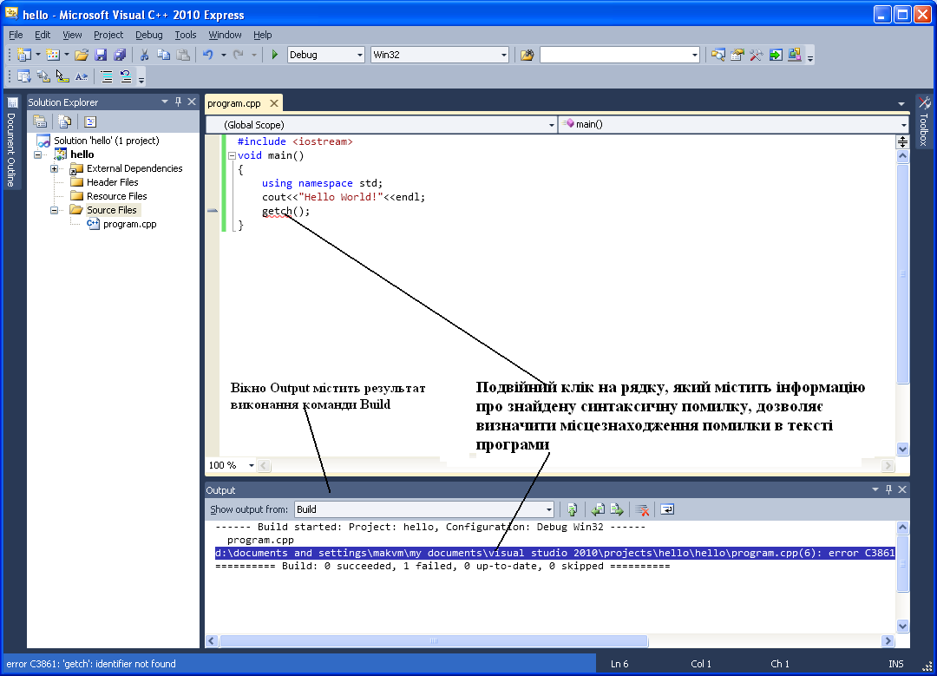
Task: Click the Paste clipboard icon
Action: pyautogui.click(x=183, y=55)
